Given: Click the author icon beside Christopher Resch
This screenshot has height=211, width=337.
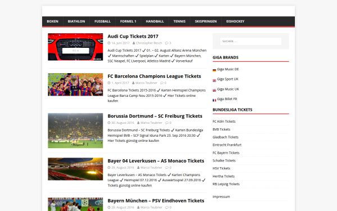Looking at the screenshot, I should (x=134, y=43).
